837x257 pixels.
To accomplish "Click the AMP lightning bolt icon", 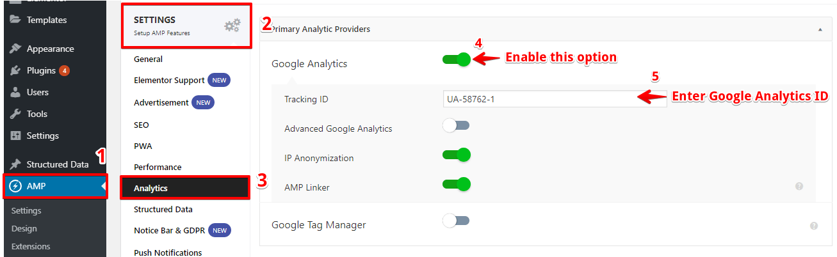I will pyautogui.click(x=16, y=186).
